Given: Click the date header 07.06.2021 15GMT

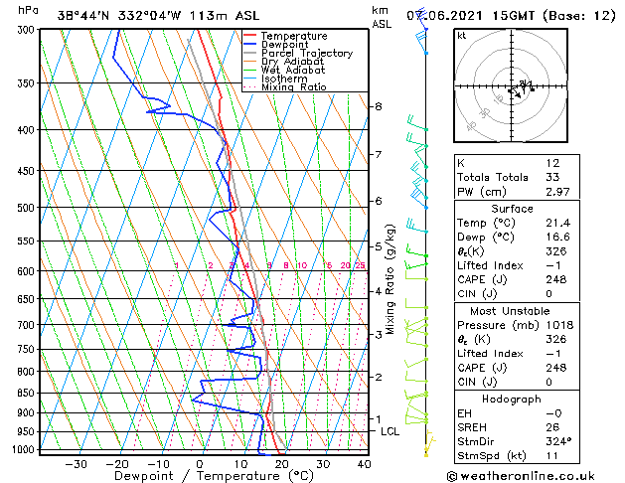Looking at the screenshot, I should [x=470, y=16].
